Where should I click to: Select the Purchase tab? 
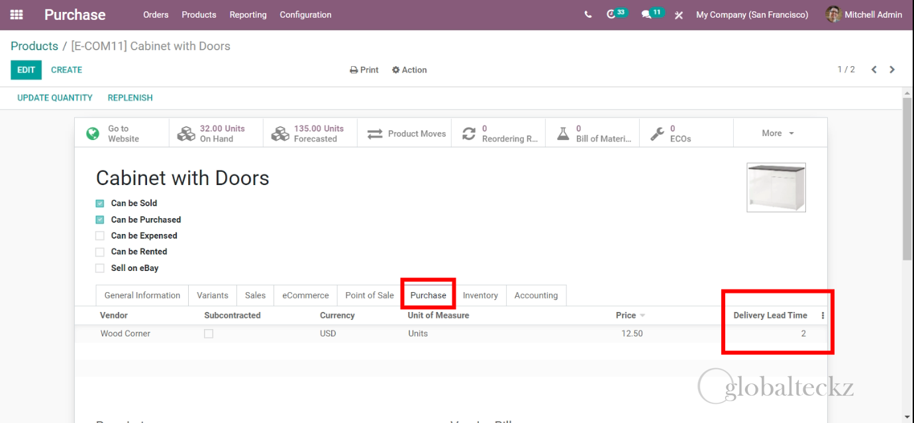428,295
